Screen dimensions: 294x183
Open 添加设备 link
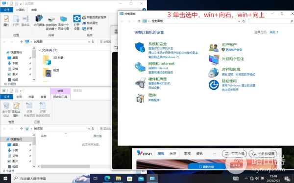point(154,87)
